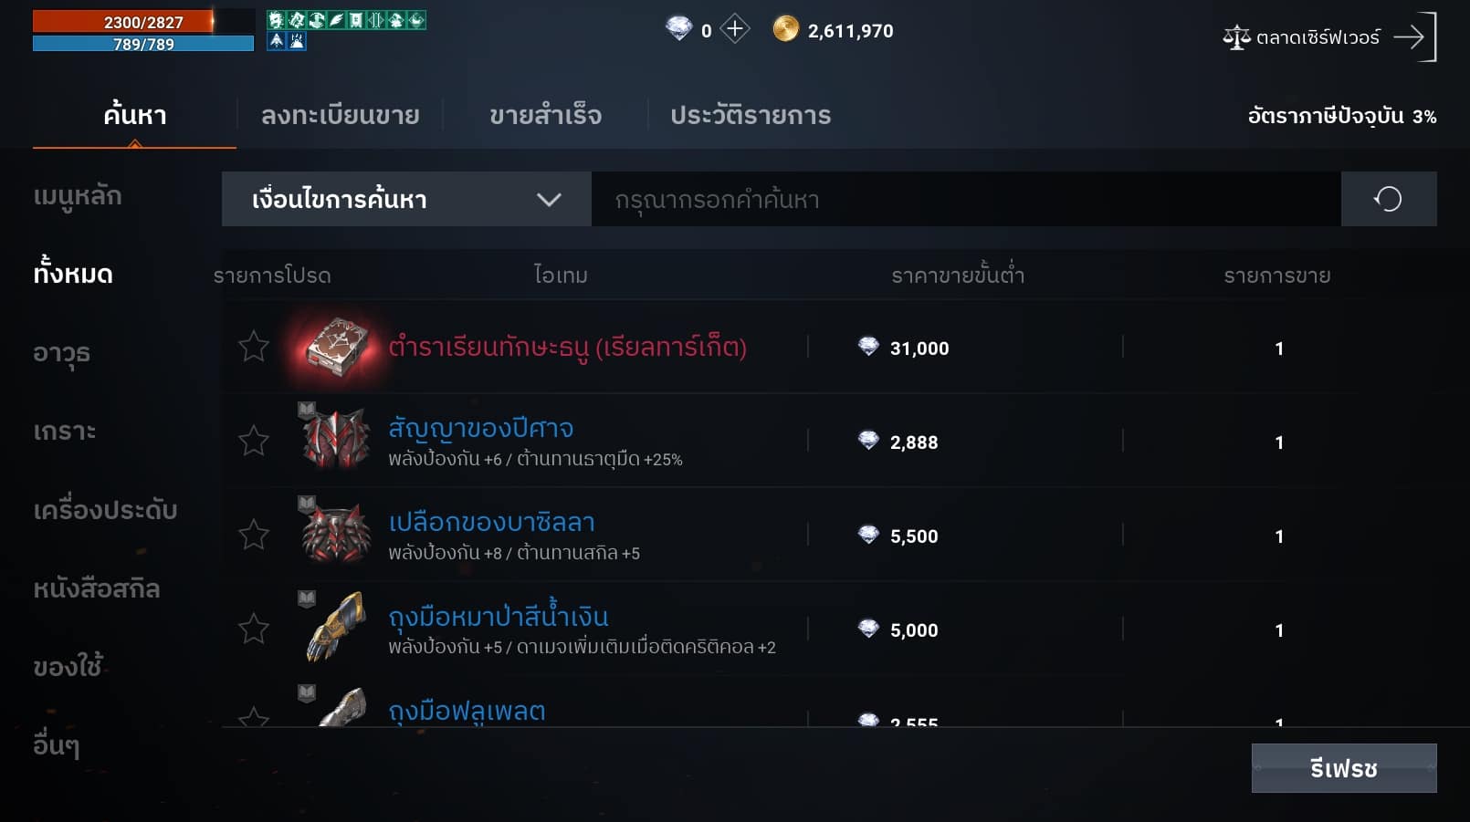Select หนังสือสกิล category
This screenshot has height=822, width=1470.
[x=96, y=589]
